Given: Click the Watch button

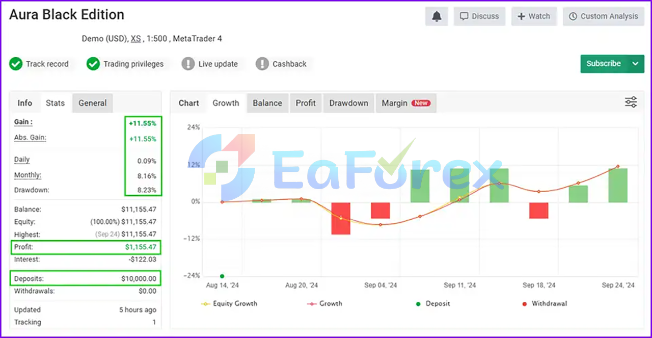Looking at the screenshot, I should coord(534,16).
